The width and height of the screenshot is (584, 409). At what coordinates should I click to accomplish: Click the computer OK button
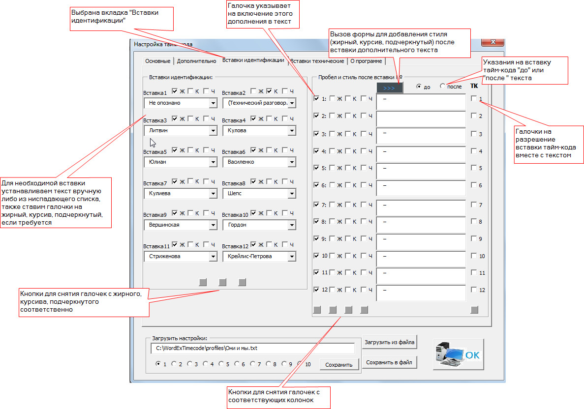coord(458,354)
